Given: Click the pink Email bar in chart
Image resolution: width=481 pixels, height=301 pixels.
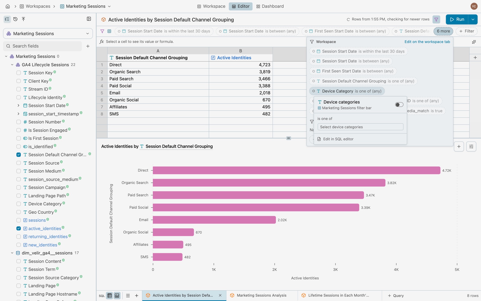Looking at the screenshot, I should coord(214,220).
